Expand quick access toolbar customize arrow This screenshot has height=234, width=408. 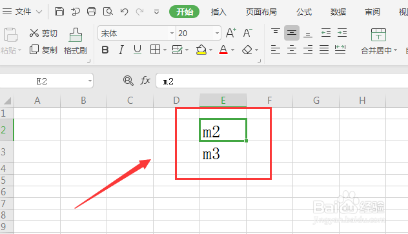click(x=156, y=12)
